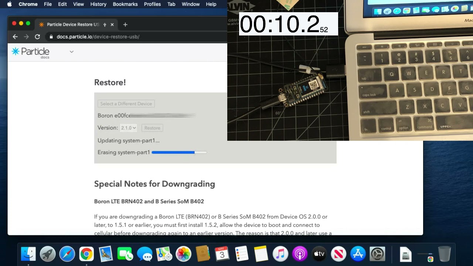Launch FaceTime from the Dock
The image size is (473, 266).
tap(125, 254)
